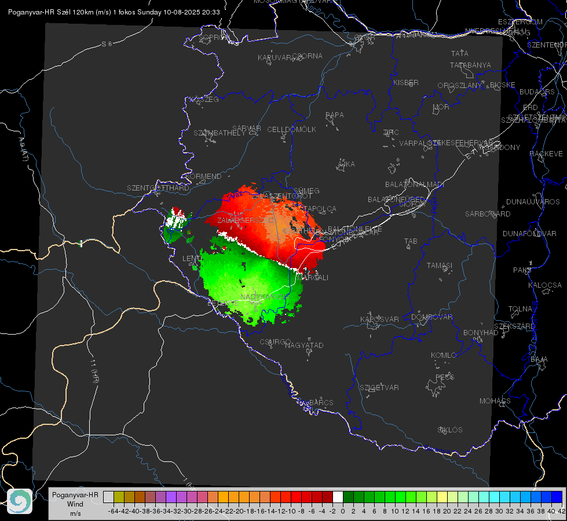Click the white swatch between -2 and 0

pyautogui.click(x=338, y=497)
